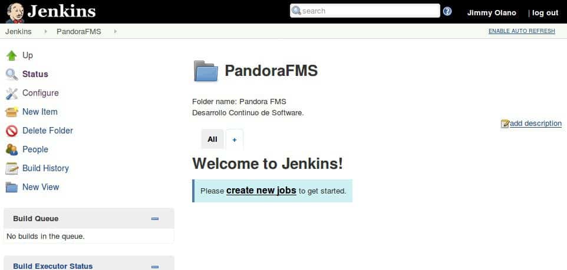This screenshot has width=567, height=270.
Task: Click the PandoraFMS page heading
Action: tap(271, 71)
